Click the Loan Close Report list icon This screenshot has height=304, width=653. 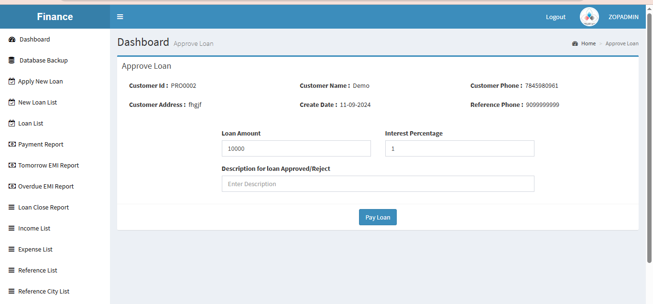pyautogui.click(x=12, y=208)
